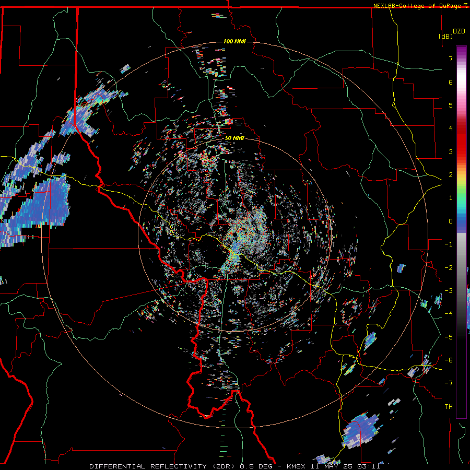Click the 7 dB value on the color scale
This screenshot has width=470, height=470.
click(x=451, y=58)
